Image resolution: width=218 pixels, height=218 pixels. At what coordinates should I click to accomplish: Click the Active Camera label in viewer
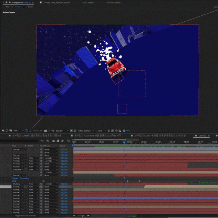9,12
